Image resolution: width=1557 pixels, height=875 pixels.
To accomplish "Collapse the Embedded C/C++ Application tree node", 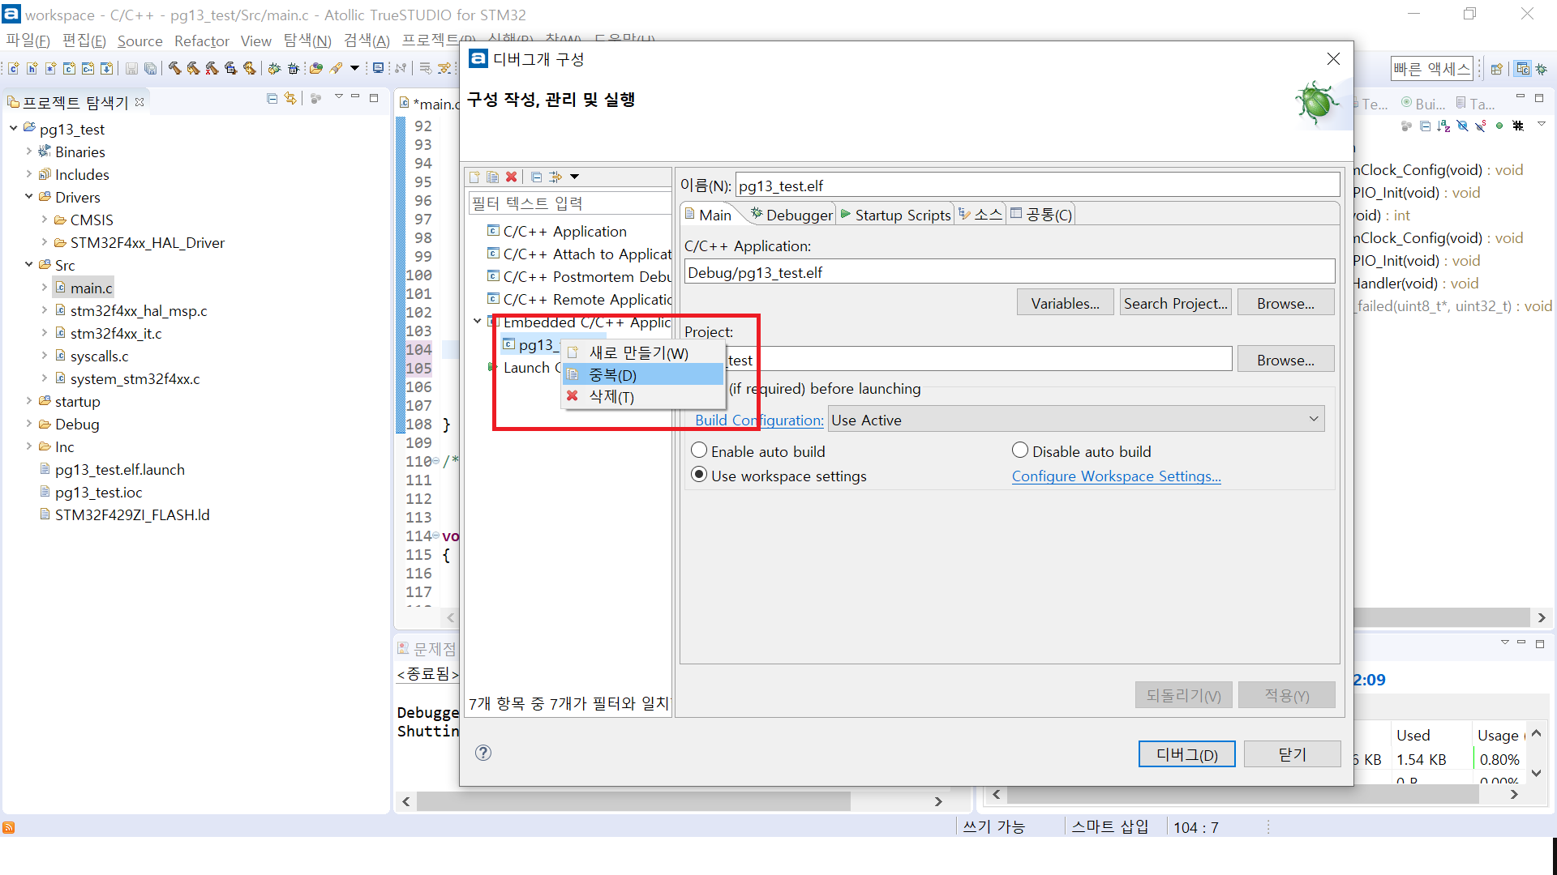I will click(x=478, y=322).
